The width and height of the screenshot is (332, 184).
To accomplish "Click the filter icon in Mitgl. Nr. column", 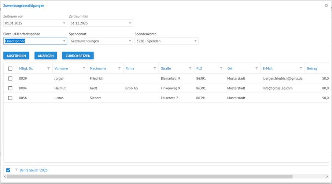I will click(x=49, y=68).
